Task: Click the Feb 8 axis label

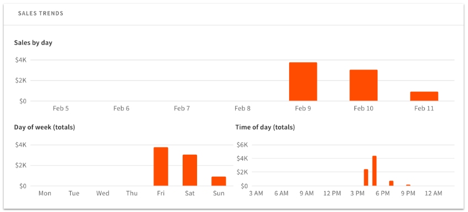Action: pyautogui.click(x=242, y=108)
